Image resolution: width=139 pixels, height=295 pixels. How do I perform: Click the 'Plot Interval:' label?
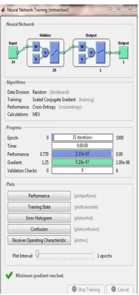pos(23,256)
